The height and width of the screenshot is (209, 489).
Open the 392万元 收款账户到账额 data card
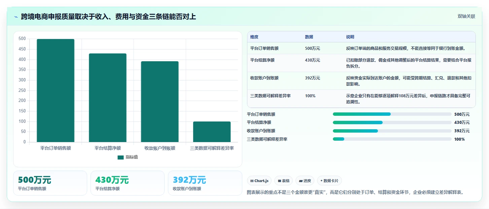205,183
